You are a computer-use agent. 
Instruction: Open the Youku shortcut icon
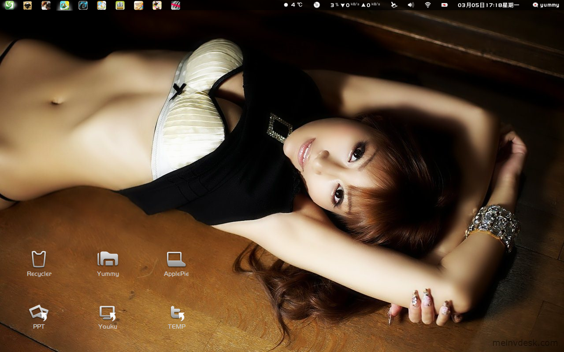click(x=108, y=313)
